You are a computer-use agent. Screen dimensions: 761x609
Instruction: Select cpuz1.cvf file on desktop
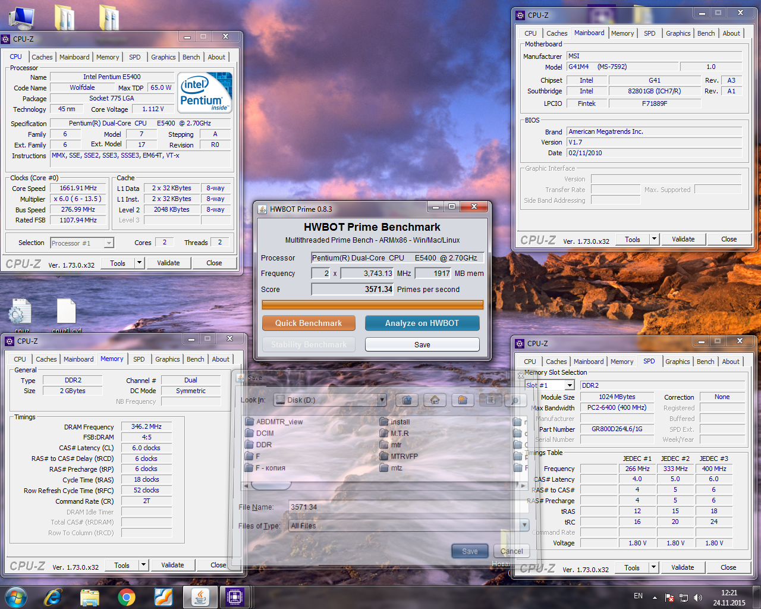[x=67, y=315]
